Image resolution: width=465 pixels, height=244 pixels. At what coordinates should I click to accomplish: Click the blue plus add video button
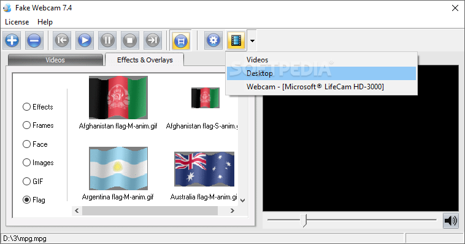[12, 40]
